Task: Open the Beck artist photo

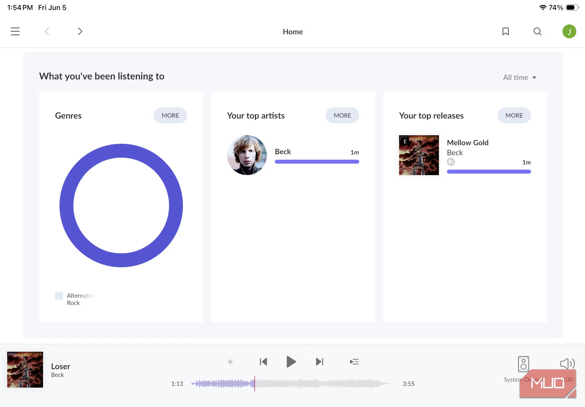Action: pos(247,155)
